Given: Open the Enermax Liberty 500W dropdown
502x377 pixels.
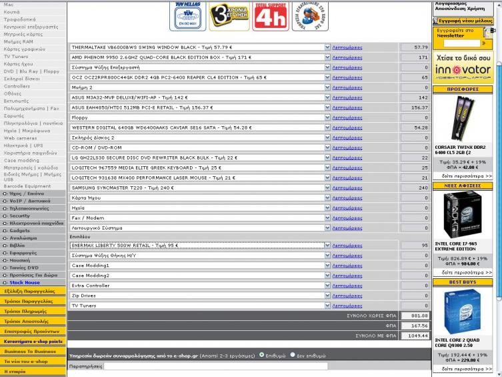Looking at the screenshot, I should pyautogui.click(x=327, y=246).
